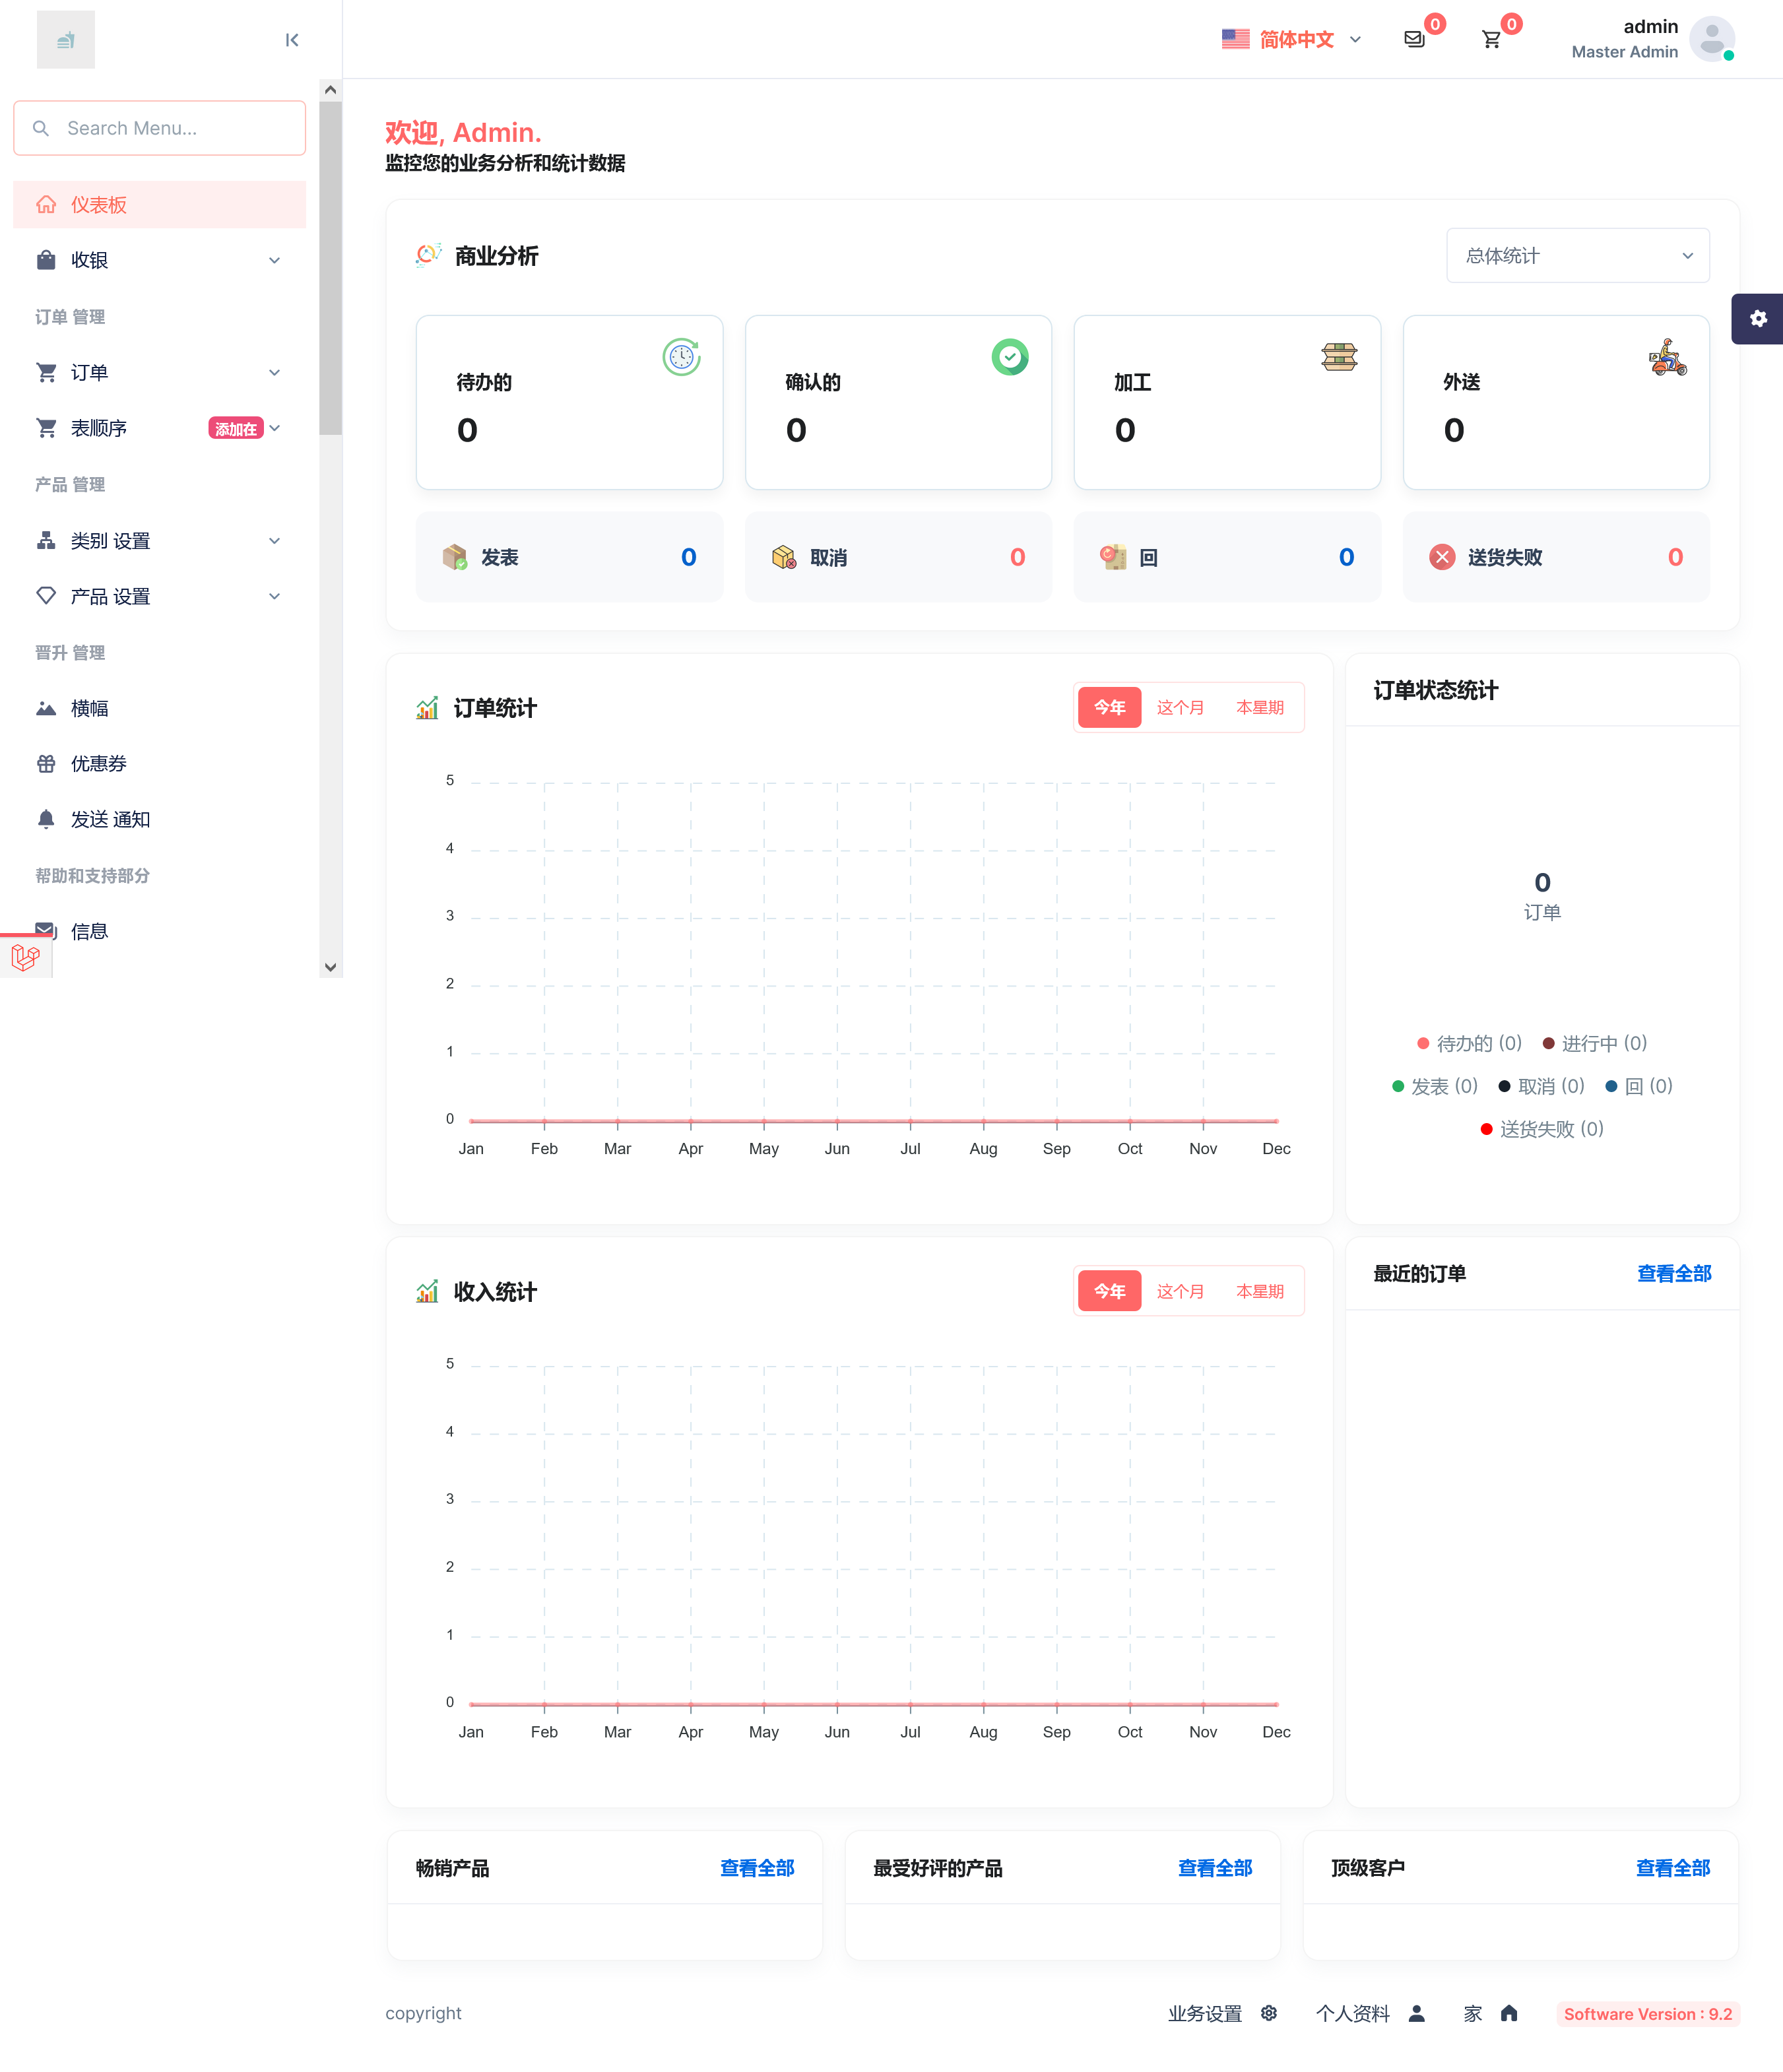Click the 添加在 addon badge
The image size is (1783, 2072).
click(x=236, y=429)
